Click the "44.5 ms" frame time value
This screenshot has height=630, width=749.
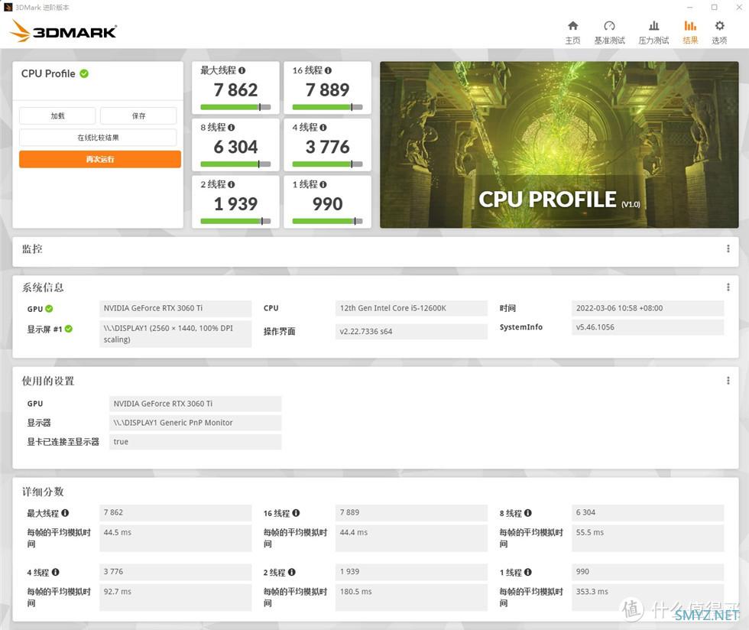175,538
